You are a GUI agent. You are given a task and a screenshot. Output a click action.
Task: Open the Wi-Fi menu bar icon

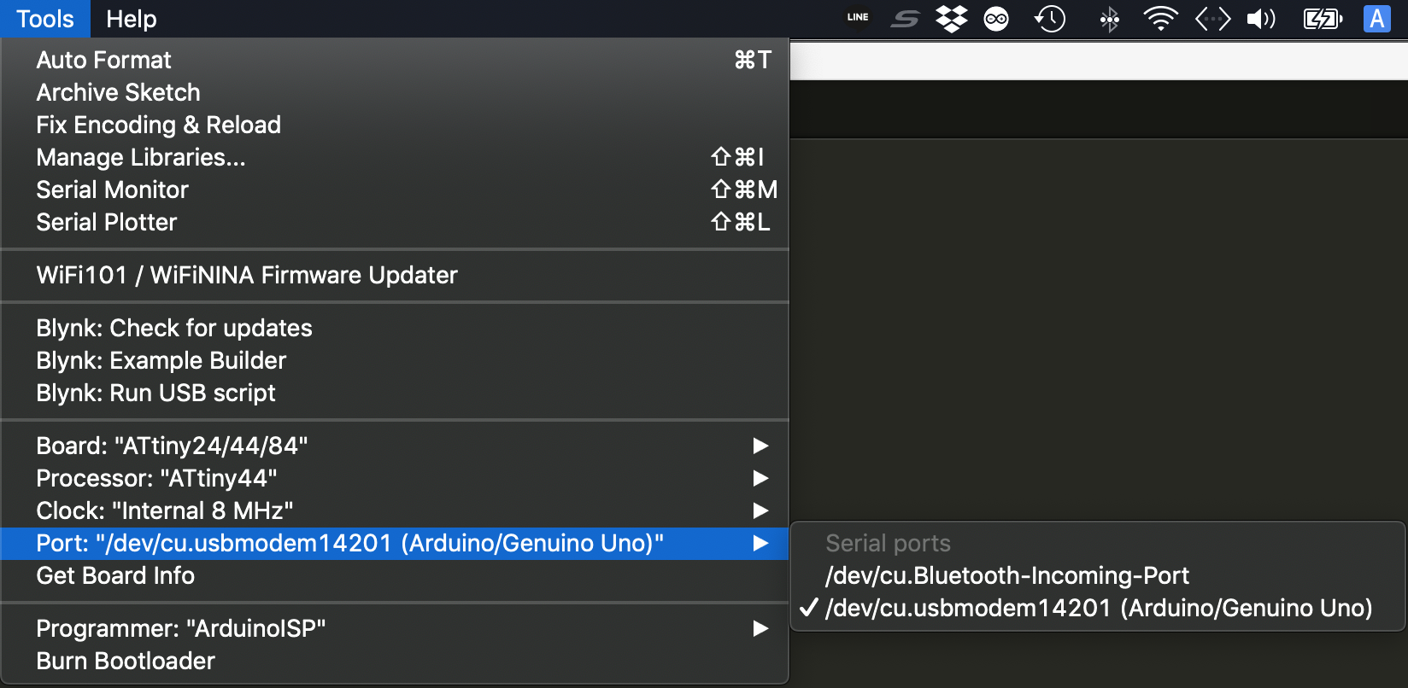(1160, 18)
